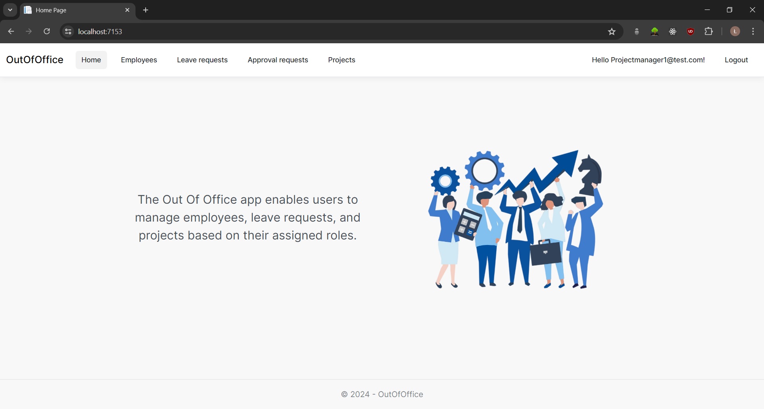Click the Logout link
Viewport: 764px width, 409px height.
click(736, 60)
